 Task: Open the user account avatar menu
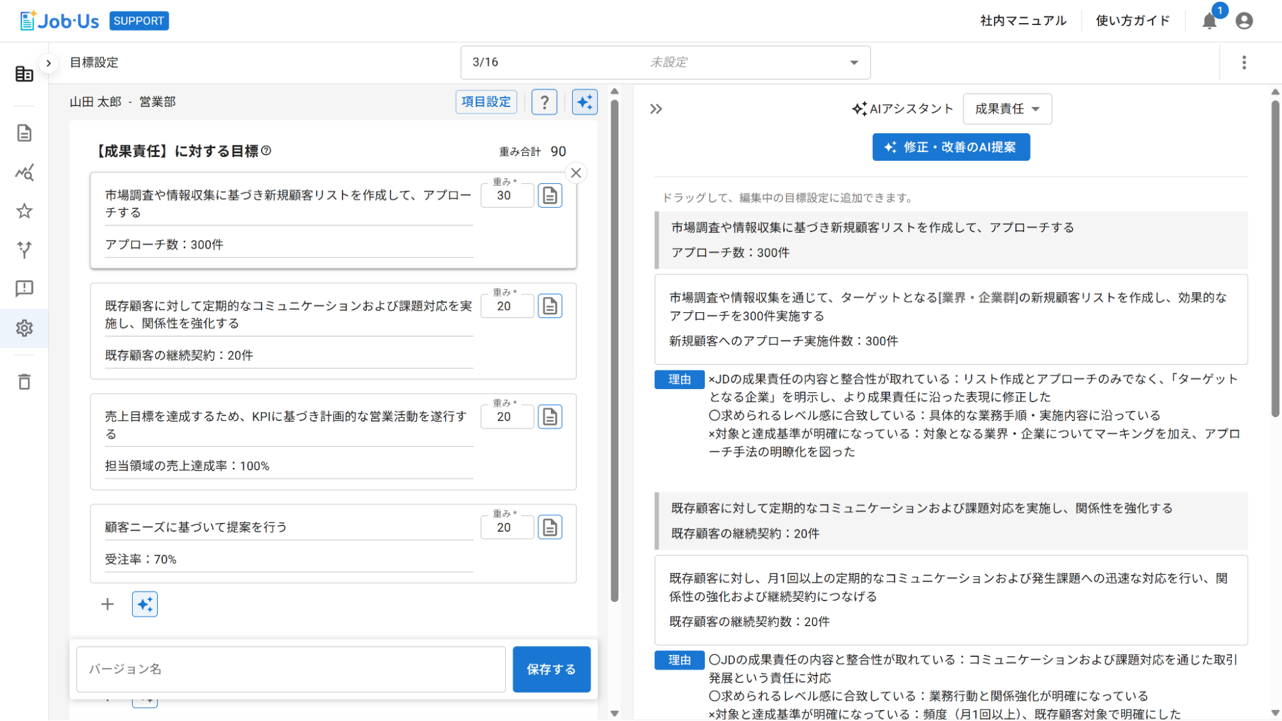(x=1244, y=21)
